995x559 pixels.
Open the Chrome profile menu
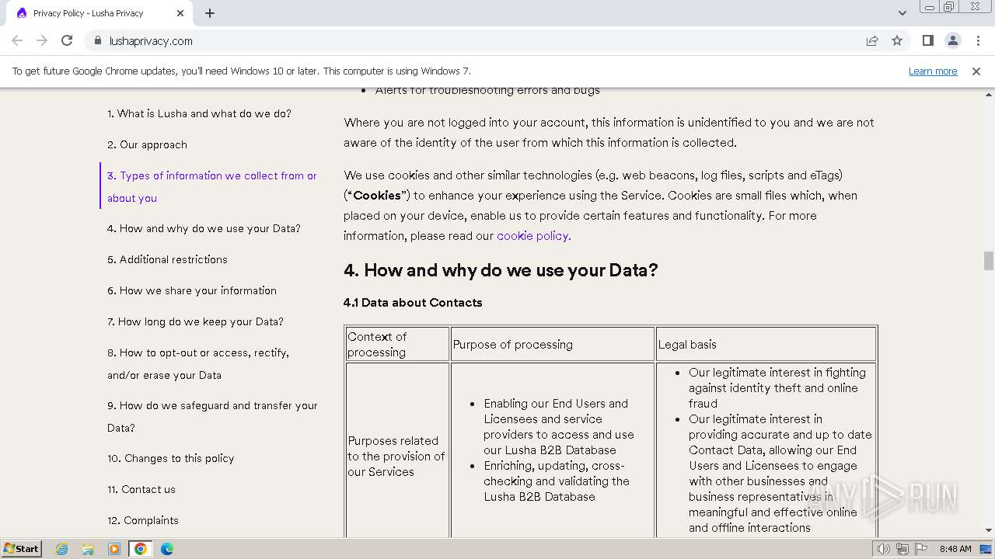click(x=952, y=41)
